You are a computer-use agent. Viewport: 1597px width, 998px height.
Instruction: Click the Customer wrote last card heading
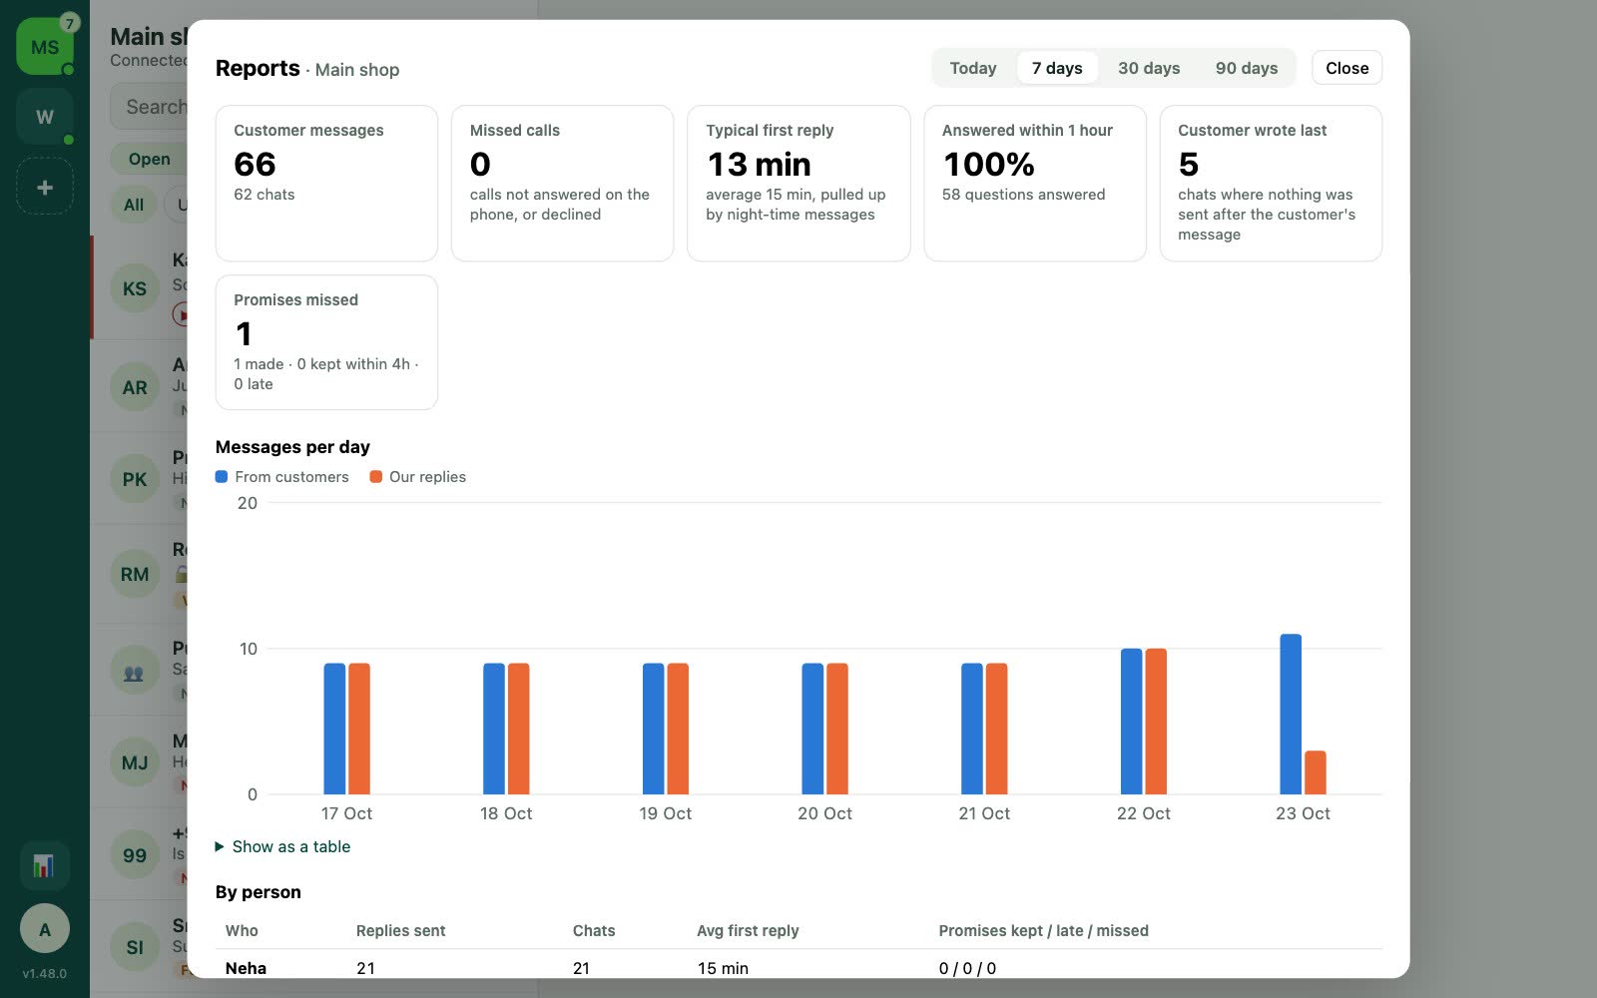click(x=1252, y=130)
